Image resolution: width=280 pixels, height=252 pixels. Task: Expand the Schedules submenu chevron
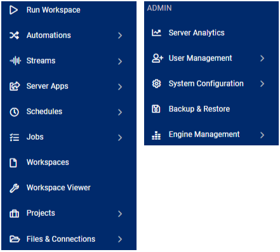[120, 112]
